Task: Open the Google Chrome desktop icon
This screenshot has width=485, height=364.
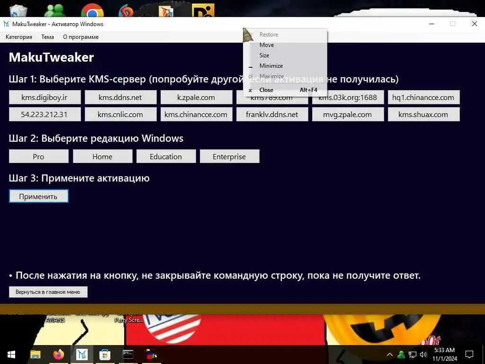Action: (x=92, y=10)
